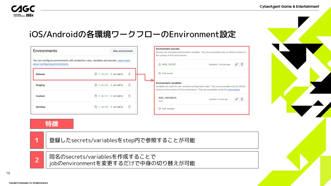Click the red 特徴 label box

[52, 124]
